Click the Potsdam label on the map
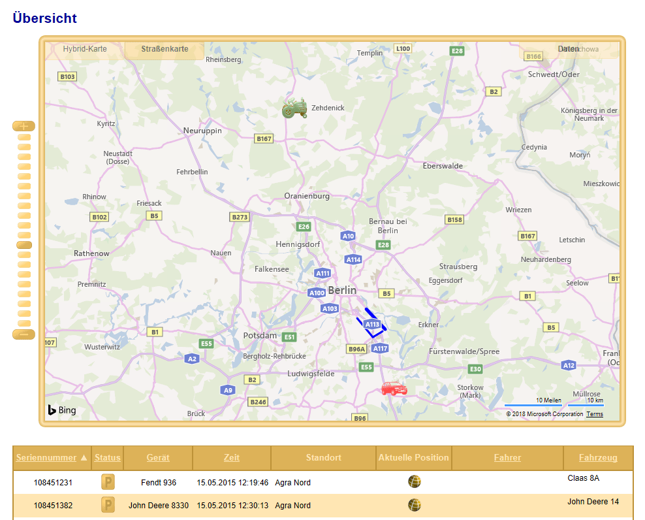Screen dimensions: 645x520 pos(260,336)
